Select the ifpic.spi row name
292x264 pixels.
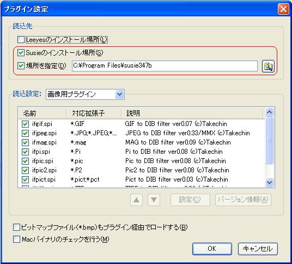point(42,161)
